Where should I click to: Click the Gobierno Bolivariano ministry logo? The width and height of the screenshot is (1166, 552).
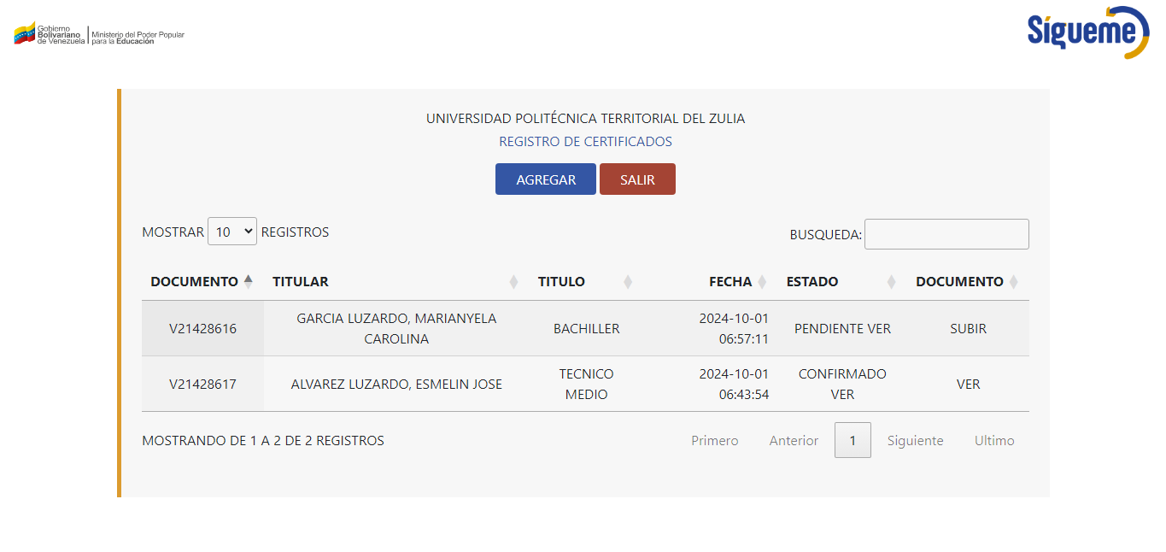click(98, 34)
